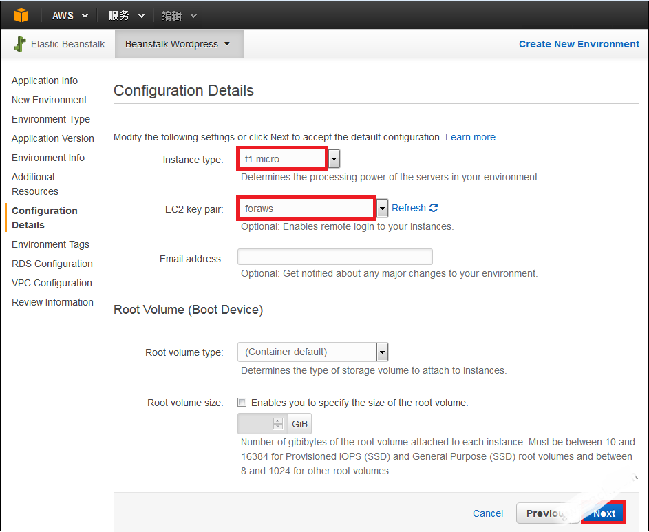Open the Root volume type dropdown
The height and width of the screenshot is (532, 649).
pos(312,352)
